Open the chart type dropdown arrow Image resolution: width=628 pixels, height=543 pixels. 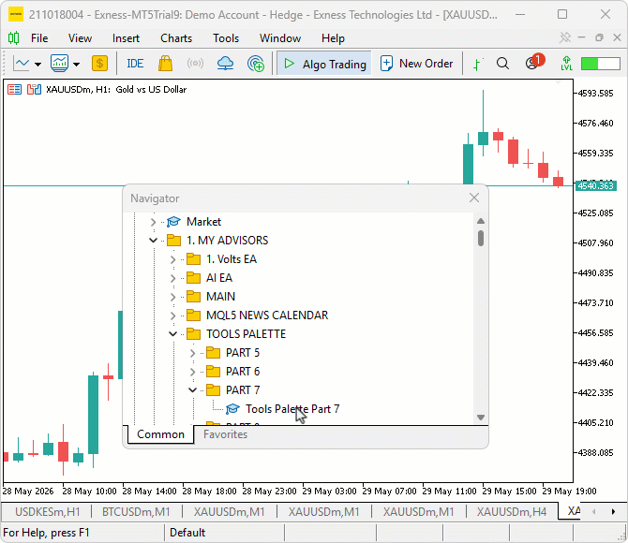tap(38, 64)
